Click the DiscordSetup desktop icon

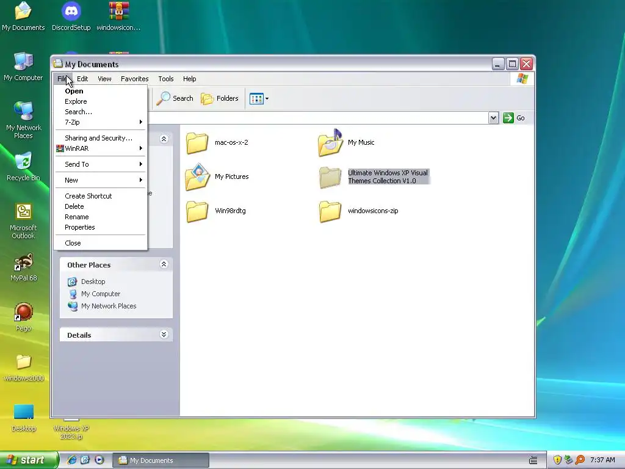pos(71,16)
